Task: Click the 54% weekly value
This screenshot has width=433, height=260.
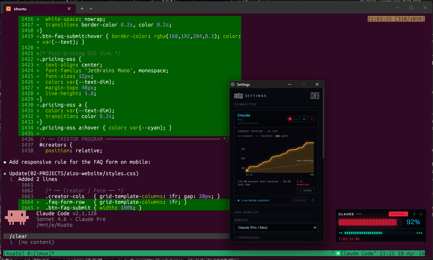Action: [x=419, y=233]
